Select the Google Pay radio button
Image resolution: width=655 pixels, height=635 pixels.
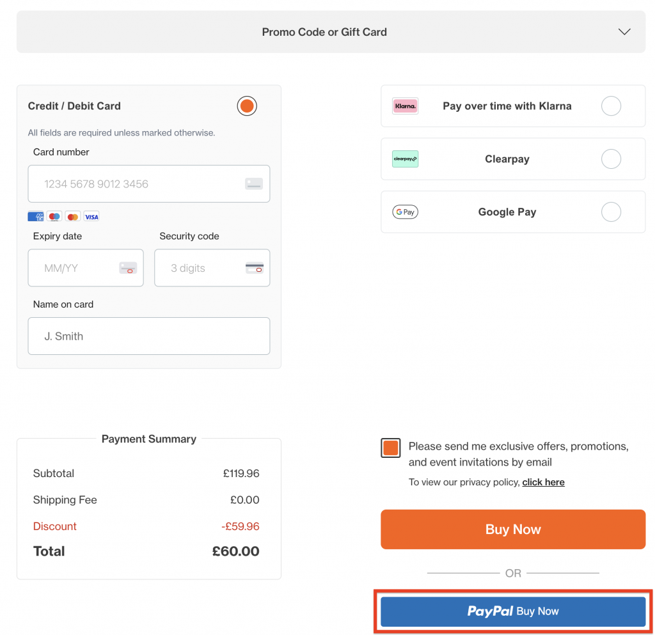[611, 212]
